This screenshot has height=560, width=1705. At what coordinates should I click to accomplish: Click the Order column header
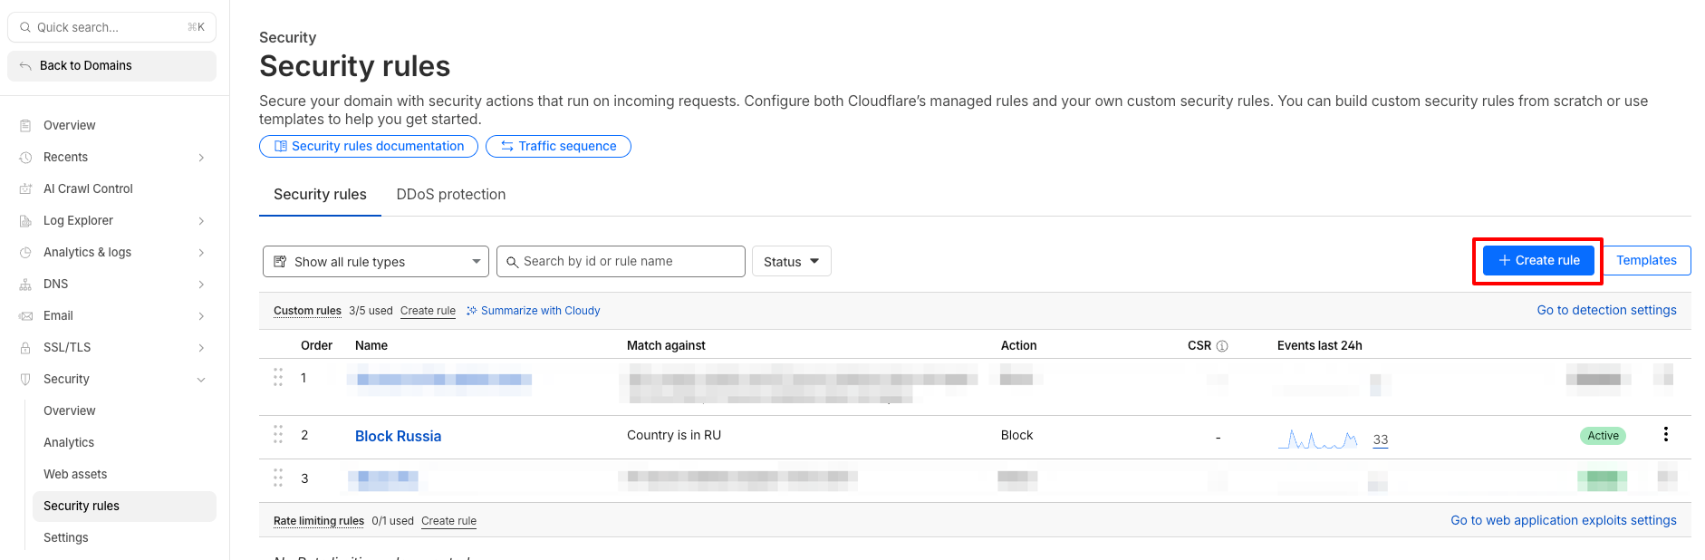pos(316,345)
